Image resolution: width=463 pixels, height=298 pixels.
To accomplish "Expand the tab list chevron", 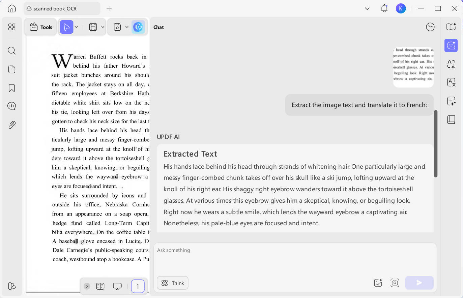I will [x=367, y=8].
